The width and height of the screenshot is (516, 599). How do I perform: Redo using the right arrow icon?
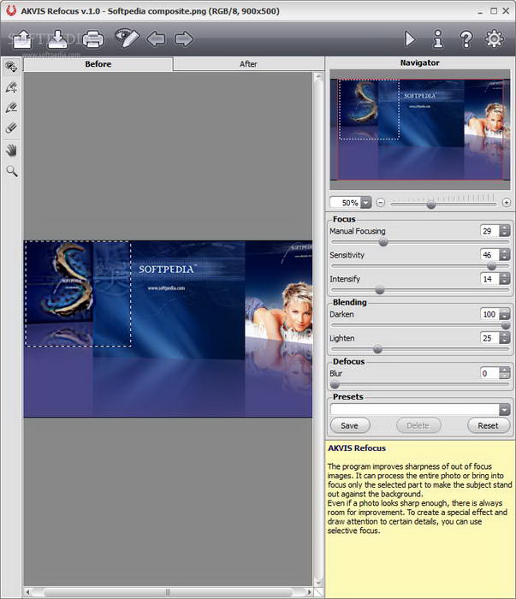[184, 39]
